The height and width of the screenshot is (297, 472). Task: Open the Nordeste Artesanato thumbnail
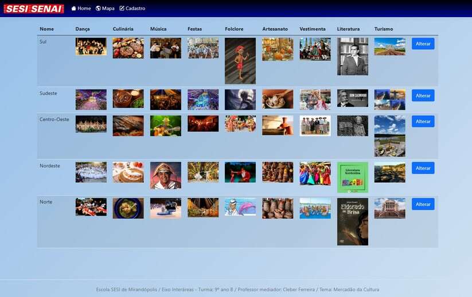278,172
